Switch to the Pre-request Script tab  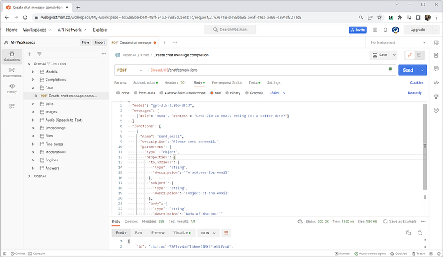[x=227, y=82]
